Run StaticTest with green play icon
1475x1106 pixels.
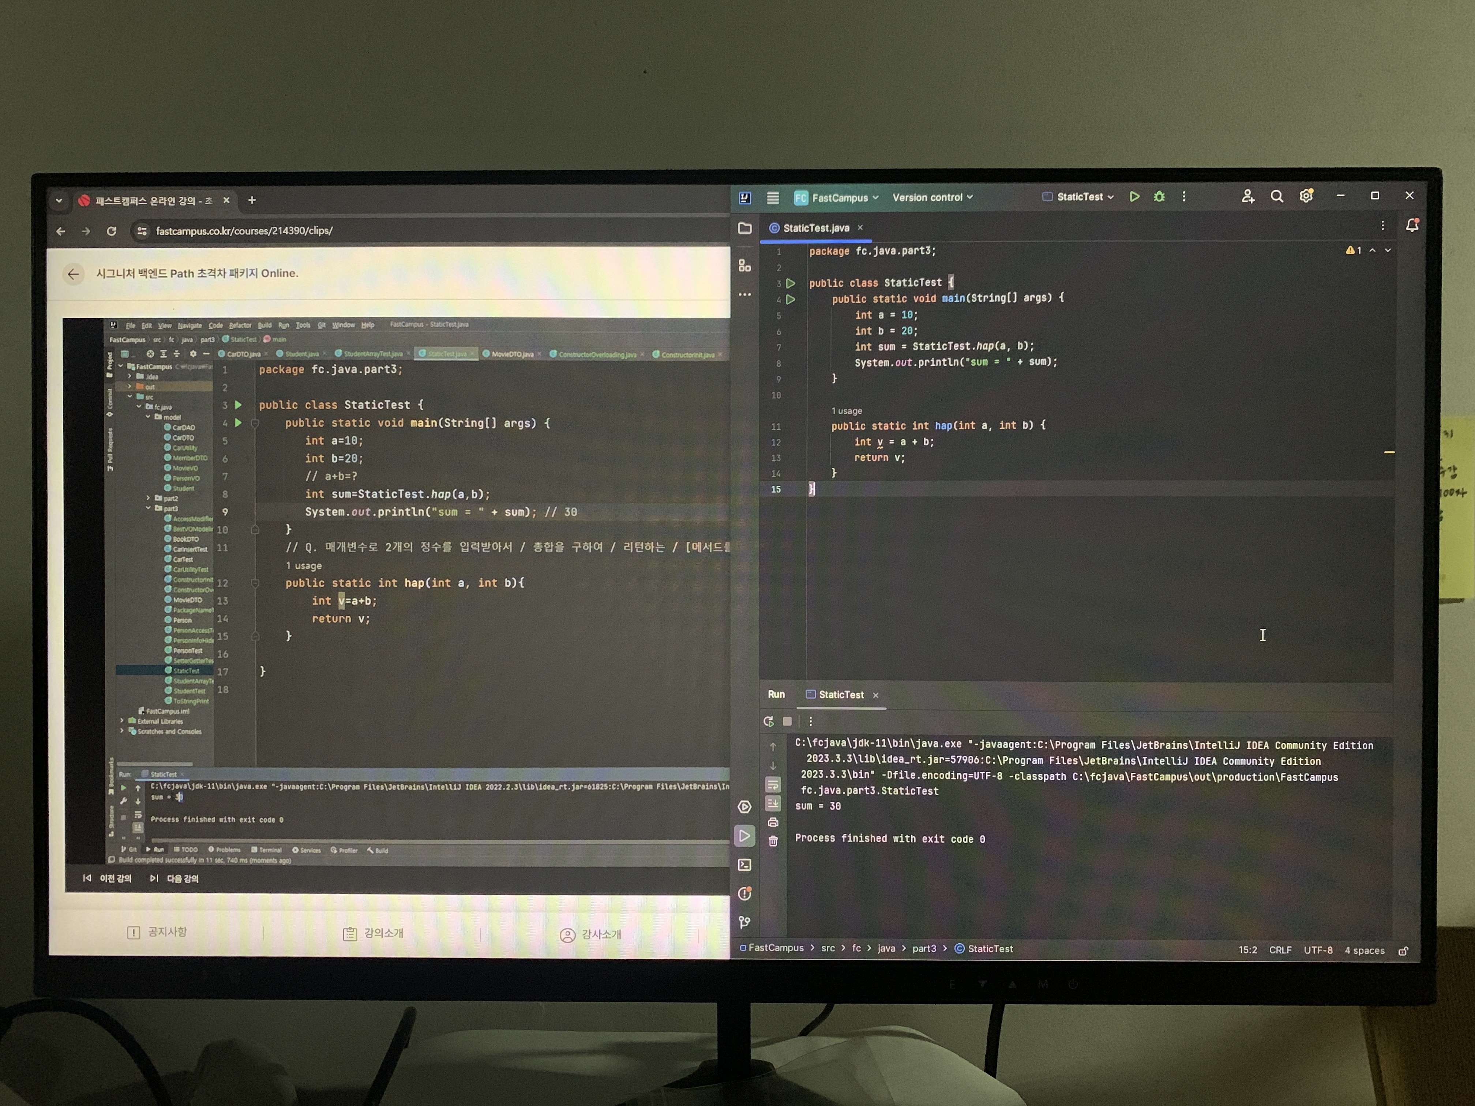1134,197
